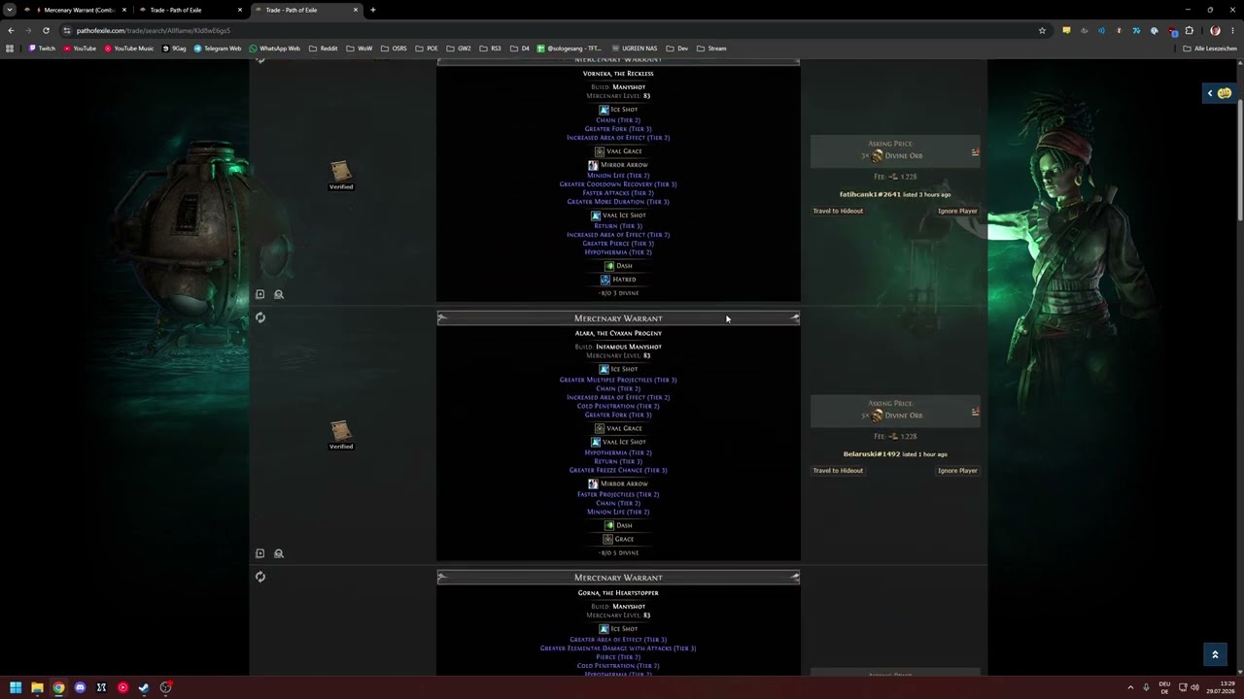Expand the side panel with coin icon
Viewport: 1244px width, 699px height.
(1219, 93)
